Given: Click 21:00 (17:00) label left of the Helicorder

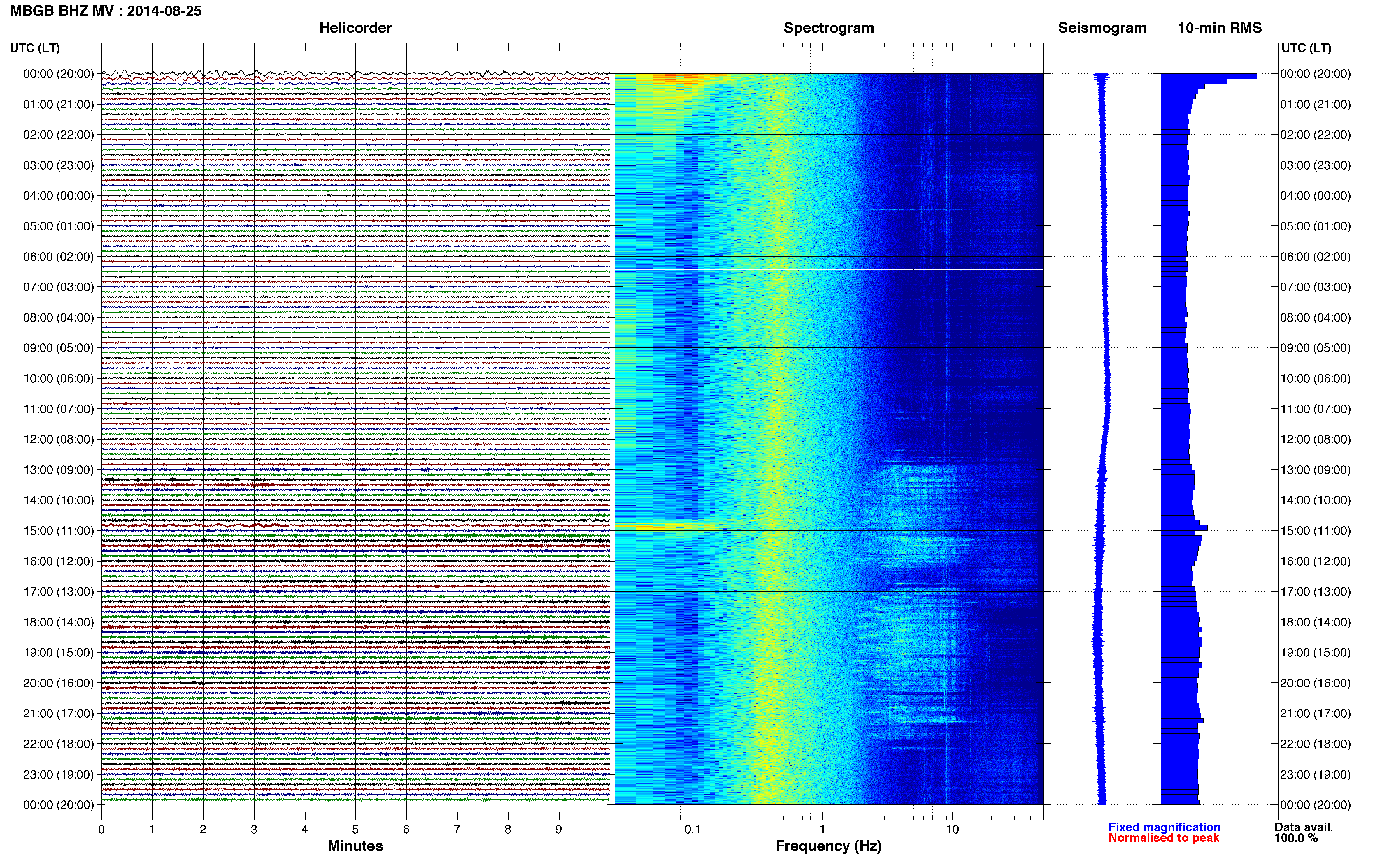Looking at the screenshot, I should coord(58,714).
